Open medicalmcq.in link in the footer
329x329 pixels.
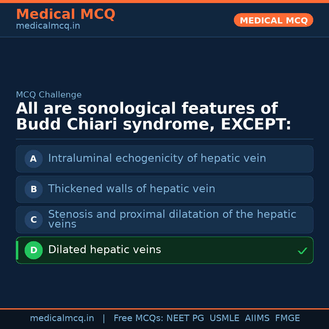(x=62, y=318)
